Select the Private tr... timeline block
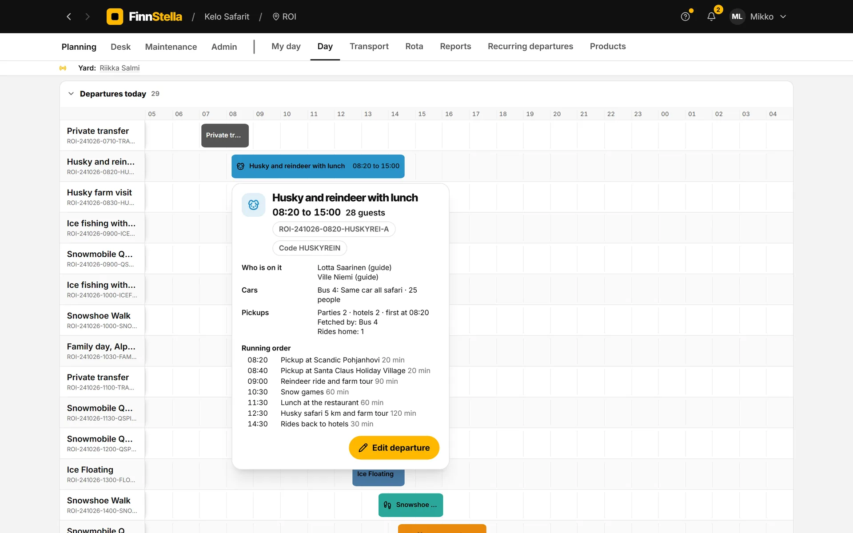Viewport: 853px width, 533px height. tap(225, 135)
